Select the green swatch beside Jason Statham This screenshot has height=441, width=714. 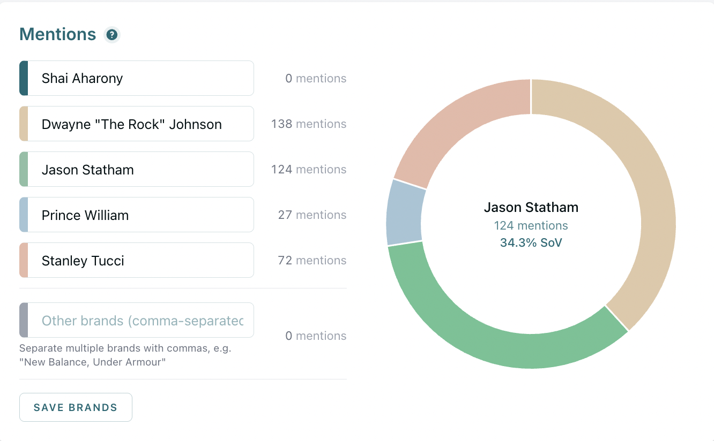click(24, 169)
